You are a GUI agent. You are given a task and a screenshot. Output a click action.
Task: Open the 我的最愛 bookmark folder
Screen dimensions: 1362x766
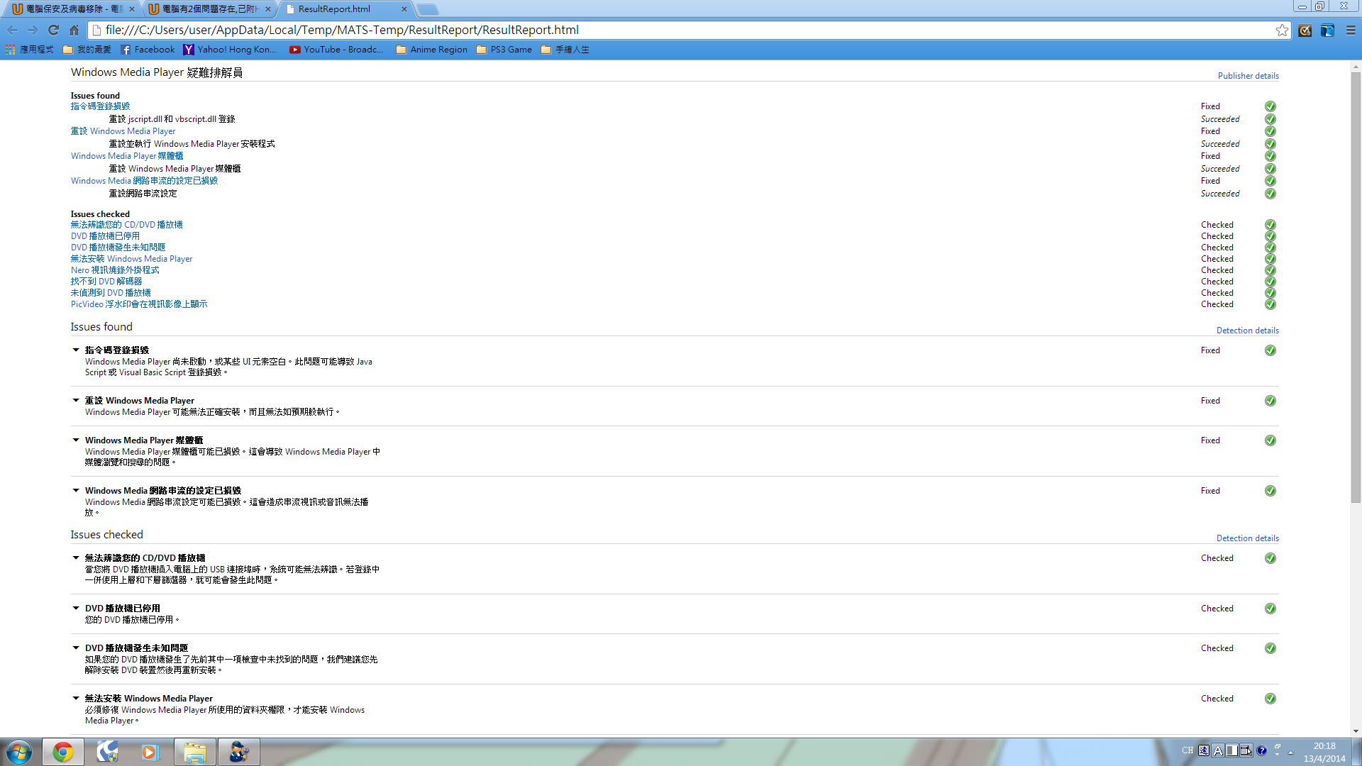(87, 50)
